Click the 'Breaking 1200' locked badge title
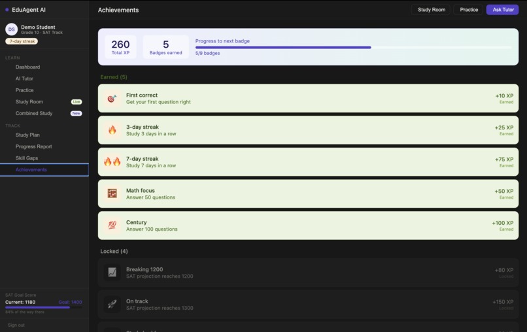The image size is (527, 332). pos(144,269)
